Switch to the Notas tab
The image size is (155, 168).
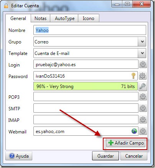40,18
